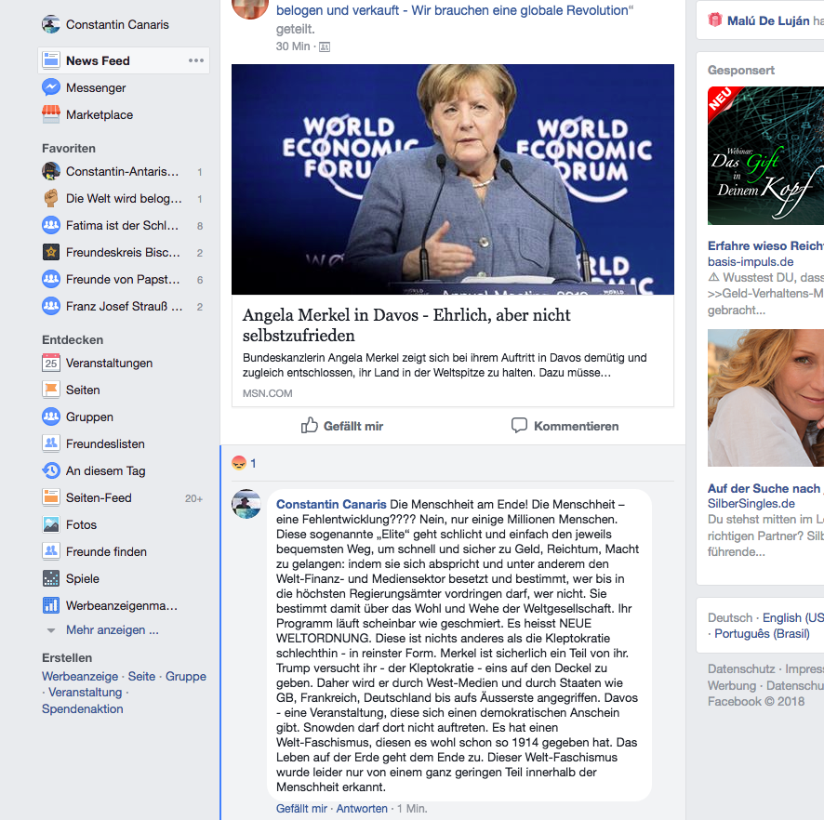
Task: Create a Seite under Erstellen
Action: [x=141, y=676]
